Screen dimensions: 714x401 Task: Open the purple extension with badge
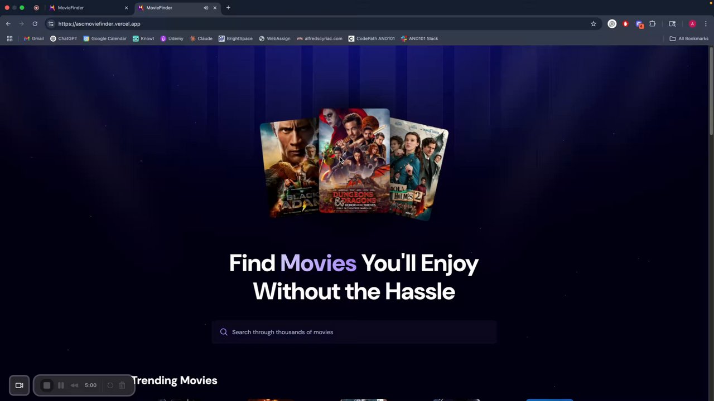click(x=639, y=24)
